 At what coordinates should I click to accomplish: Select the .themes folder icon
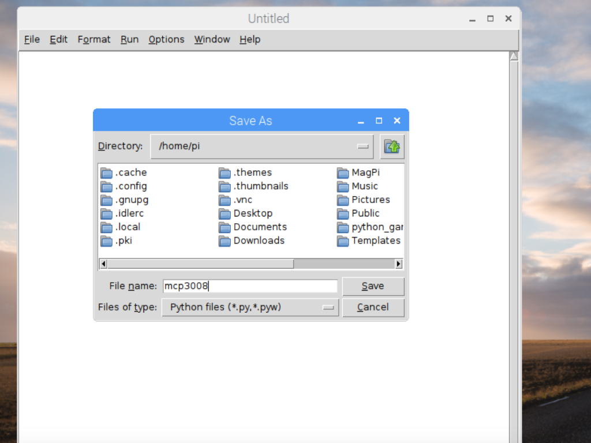coord(225,173)
